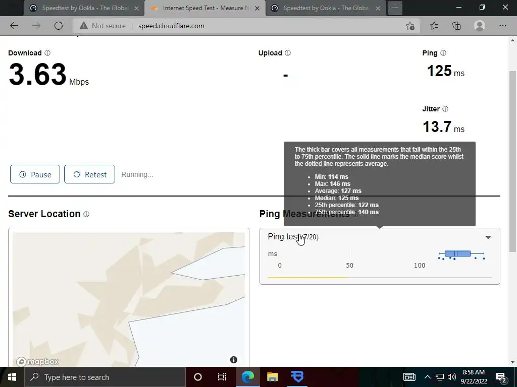
Task: Click the Ping info icon
Action: [443, 53]
